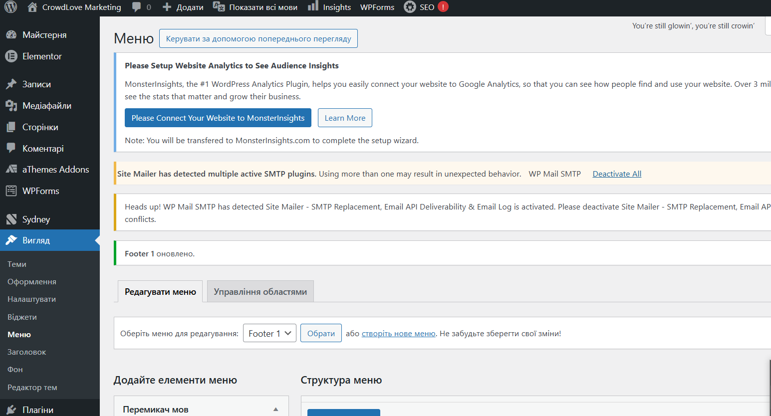Viewport: 771px width, 416px height.
Task: Click the SEO gear icon
Action: (x=410, y=7)
